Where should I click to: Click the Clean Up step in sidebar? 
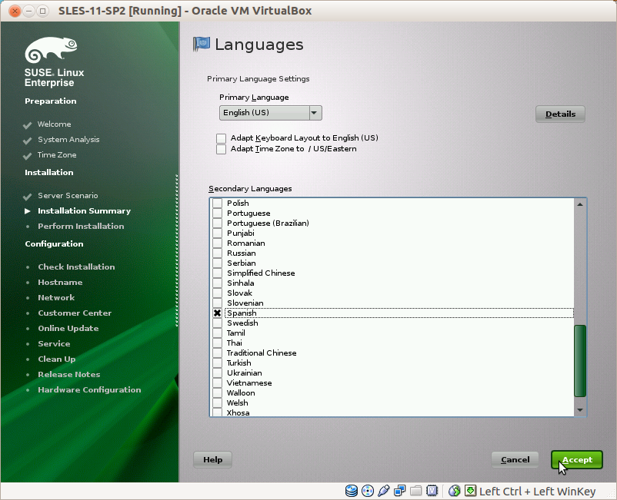[57, 359]
